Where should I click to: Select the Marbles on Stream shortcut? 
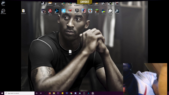tap(110, 12)
